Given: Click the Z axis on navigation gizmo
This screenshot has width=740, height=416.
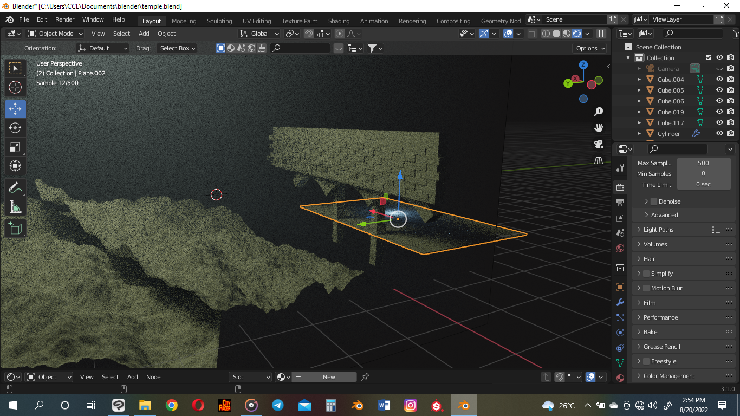Looking at the screenshot, I should coord(583,65).
